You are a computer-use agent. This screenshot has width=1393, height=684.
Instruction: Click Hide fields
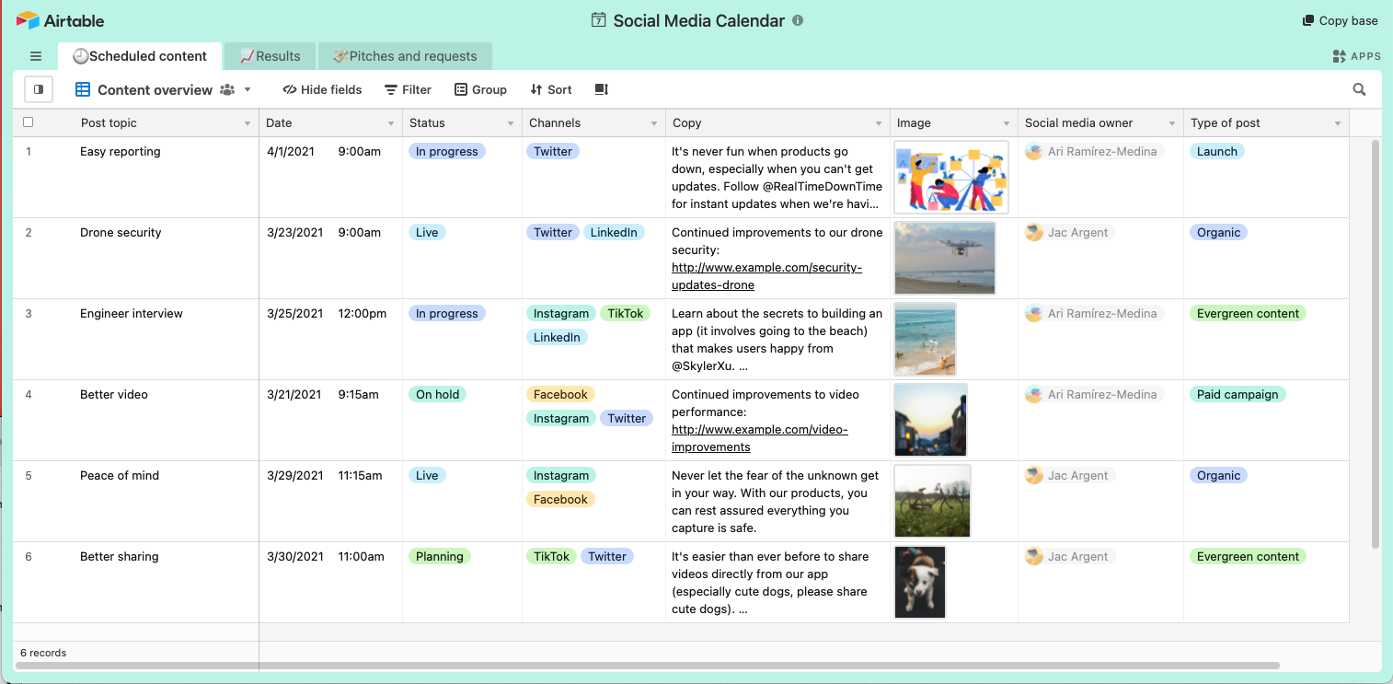tap(322, 89)
